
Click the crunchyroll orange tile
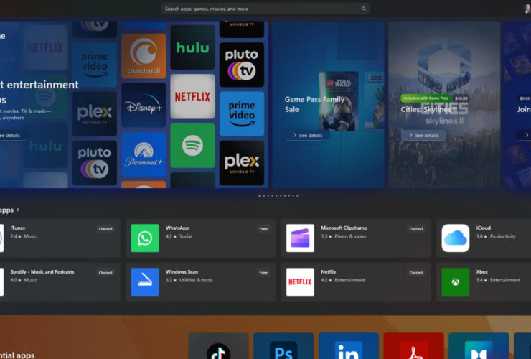coord(144,56)
